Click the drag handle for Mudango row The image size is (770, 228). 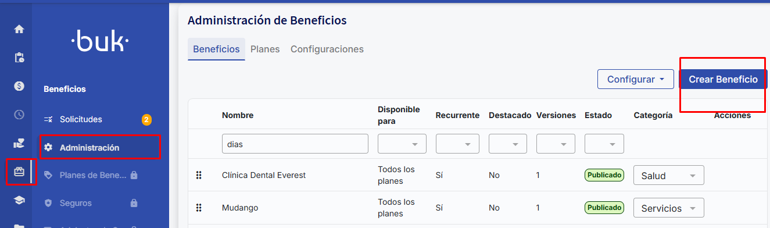click(199, 208)
